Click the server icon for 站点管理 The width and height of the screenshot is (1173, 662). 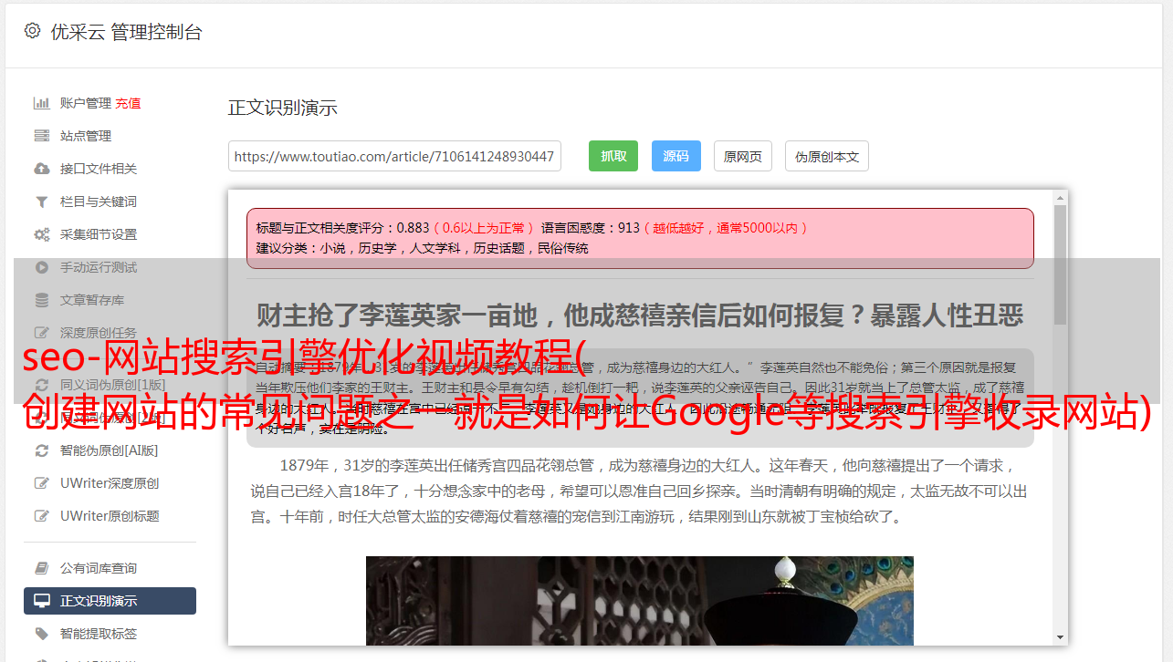[x=42, y=136]
